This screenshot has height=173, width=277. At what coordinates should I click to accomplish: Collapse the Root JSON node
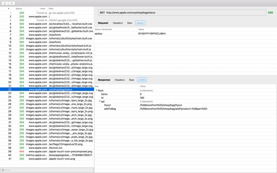point(97,90)
